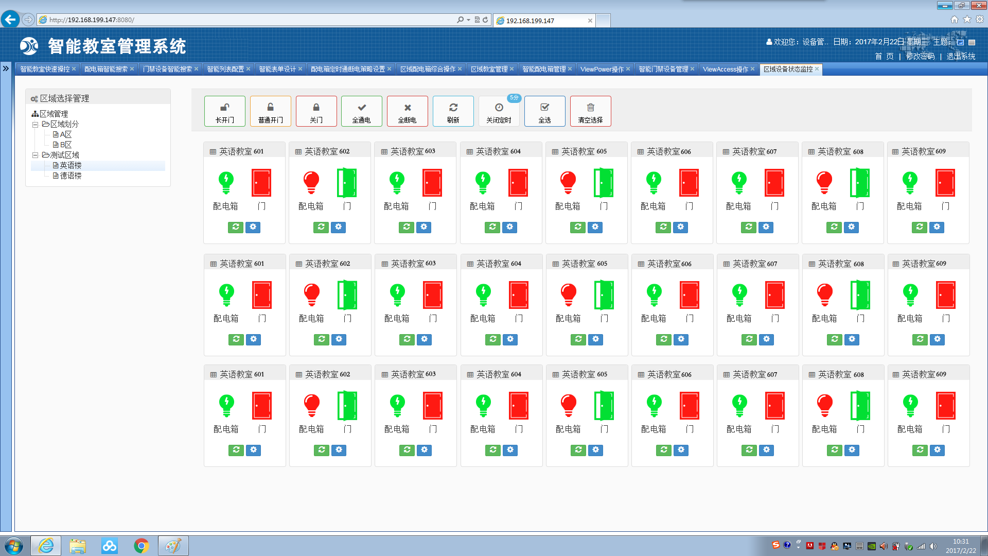
Task: Click the 长开门 (keep door open) button
Action: pos(225,111)
